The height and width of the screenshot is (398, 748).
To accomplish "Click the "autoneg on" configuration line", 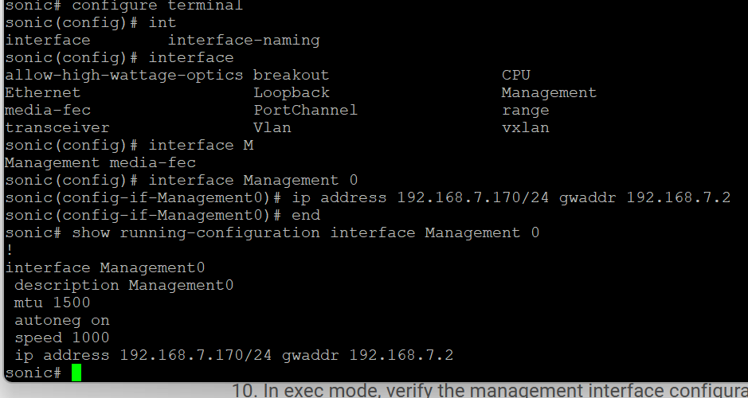I will click(x=61, y=320).
